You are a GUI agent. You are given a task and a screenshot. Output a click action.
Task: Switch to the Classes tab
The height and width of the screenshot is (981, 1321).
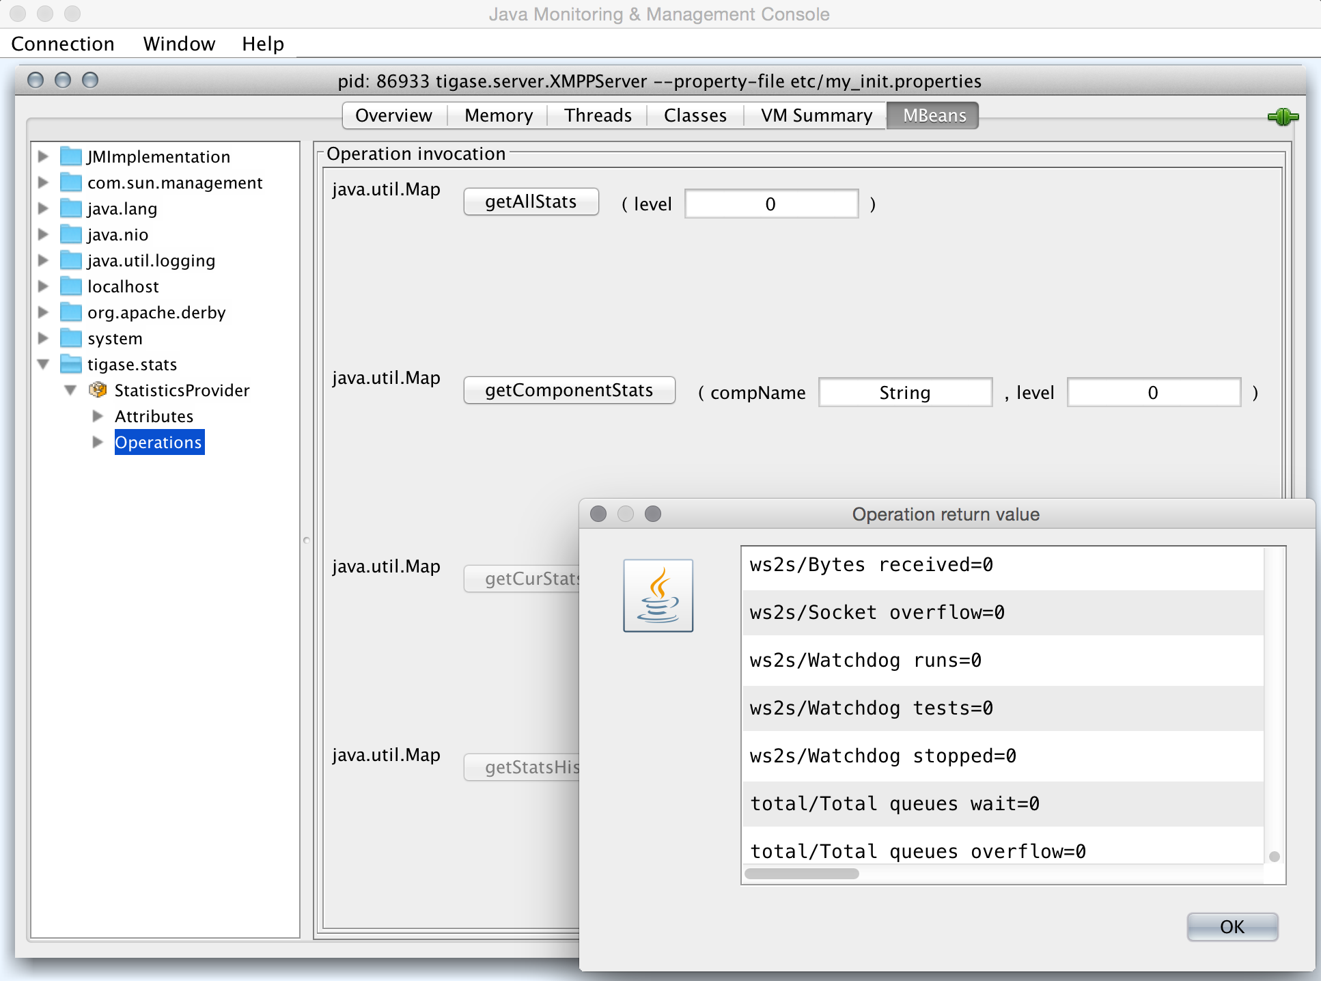(695, 115)
